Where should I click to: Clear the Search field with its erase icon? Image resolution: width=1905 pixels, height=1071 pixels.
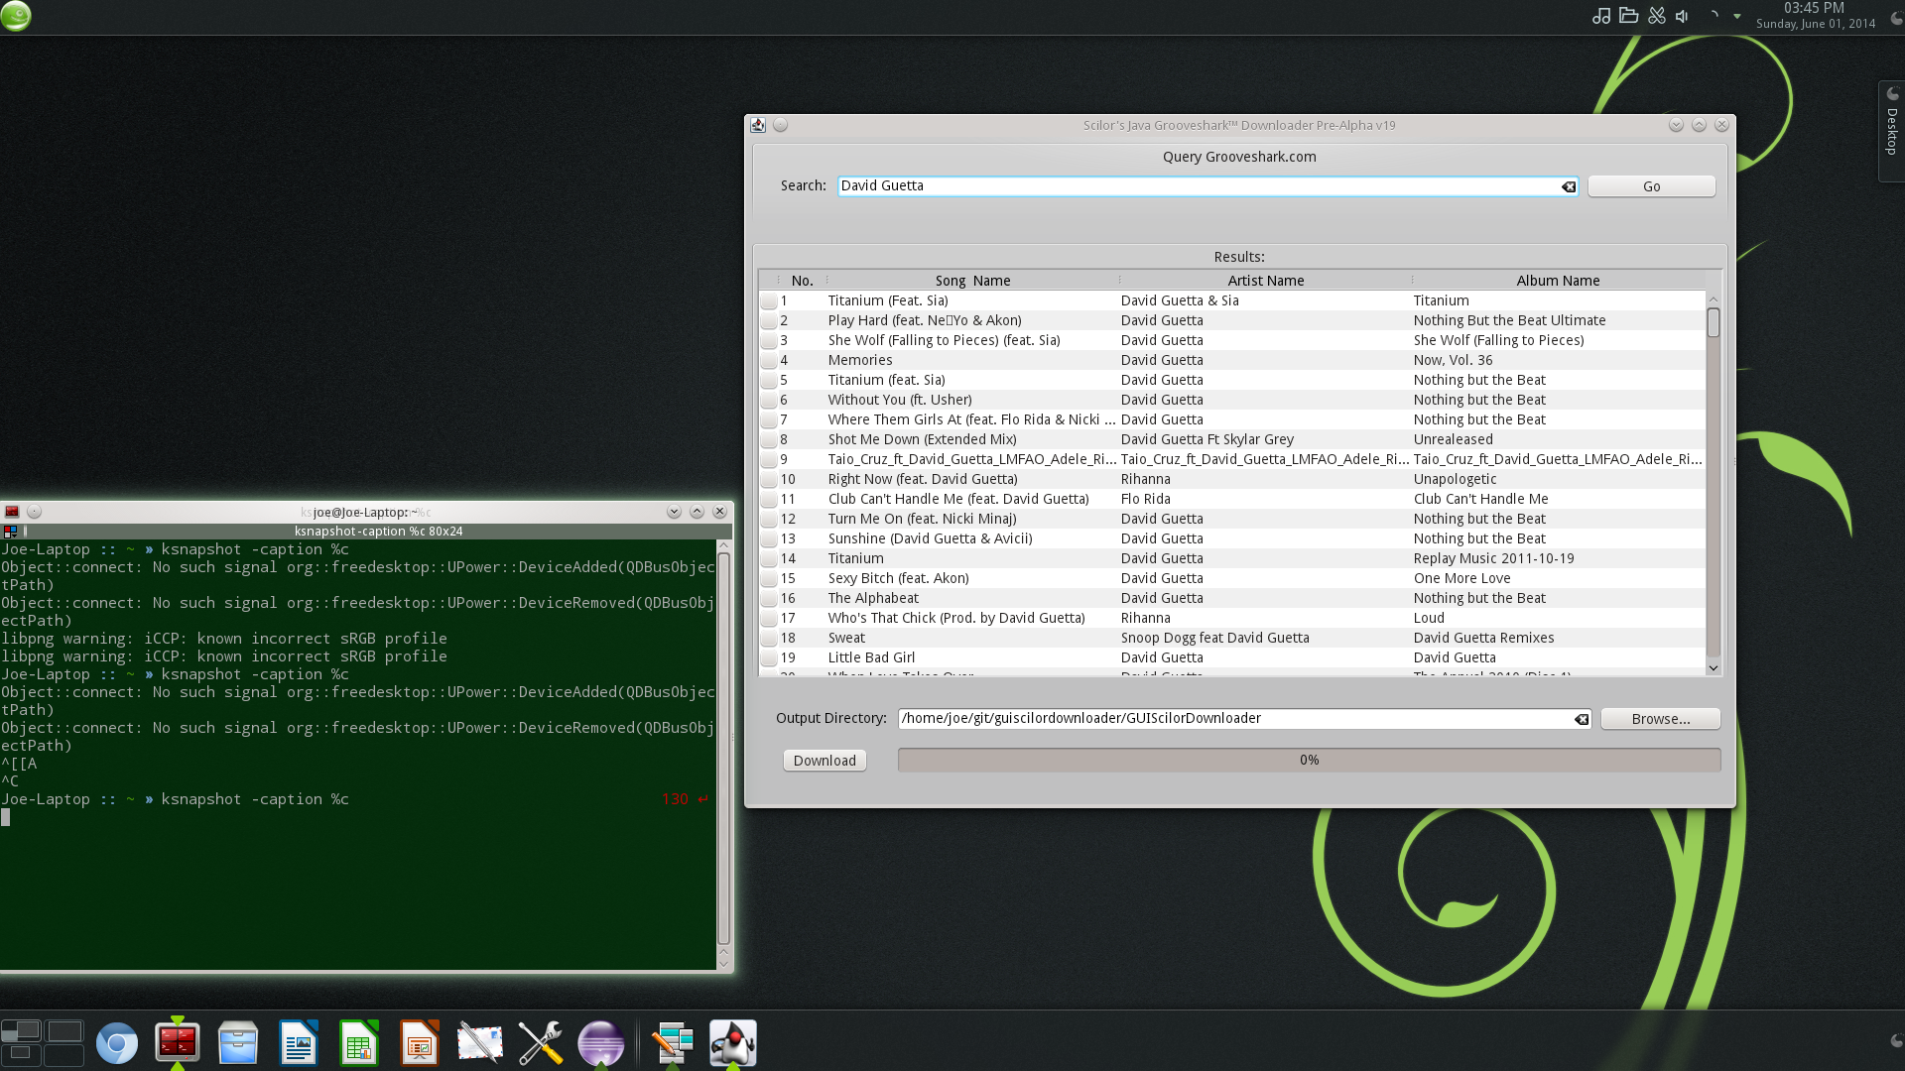pos(1569,186)
